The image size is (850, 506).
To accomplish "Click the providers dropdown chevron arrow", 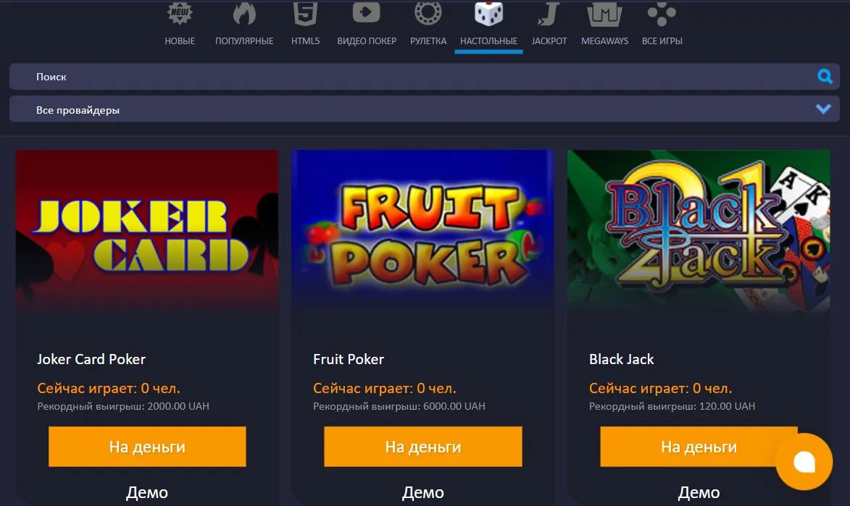I will click(x=823, y=109).
